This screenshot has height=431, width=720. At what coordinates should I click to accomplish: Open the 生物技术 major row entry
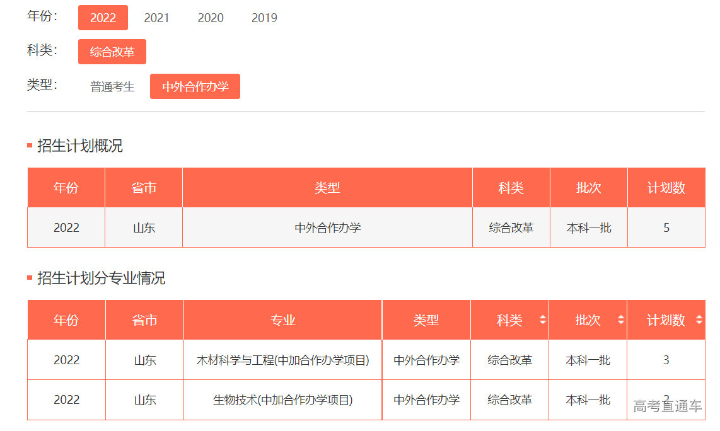point(282,400)
